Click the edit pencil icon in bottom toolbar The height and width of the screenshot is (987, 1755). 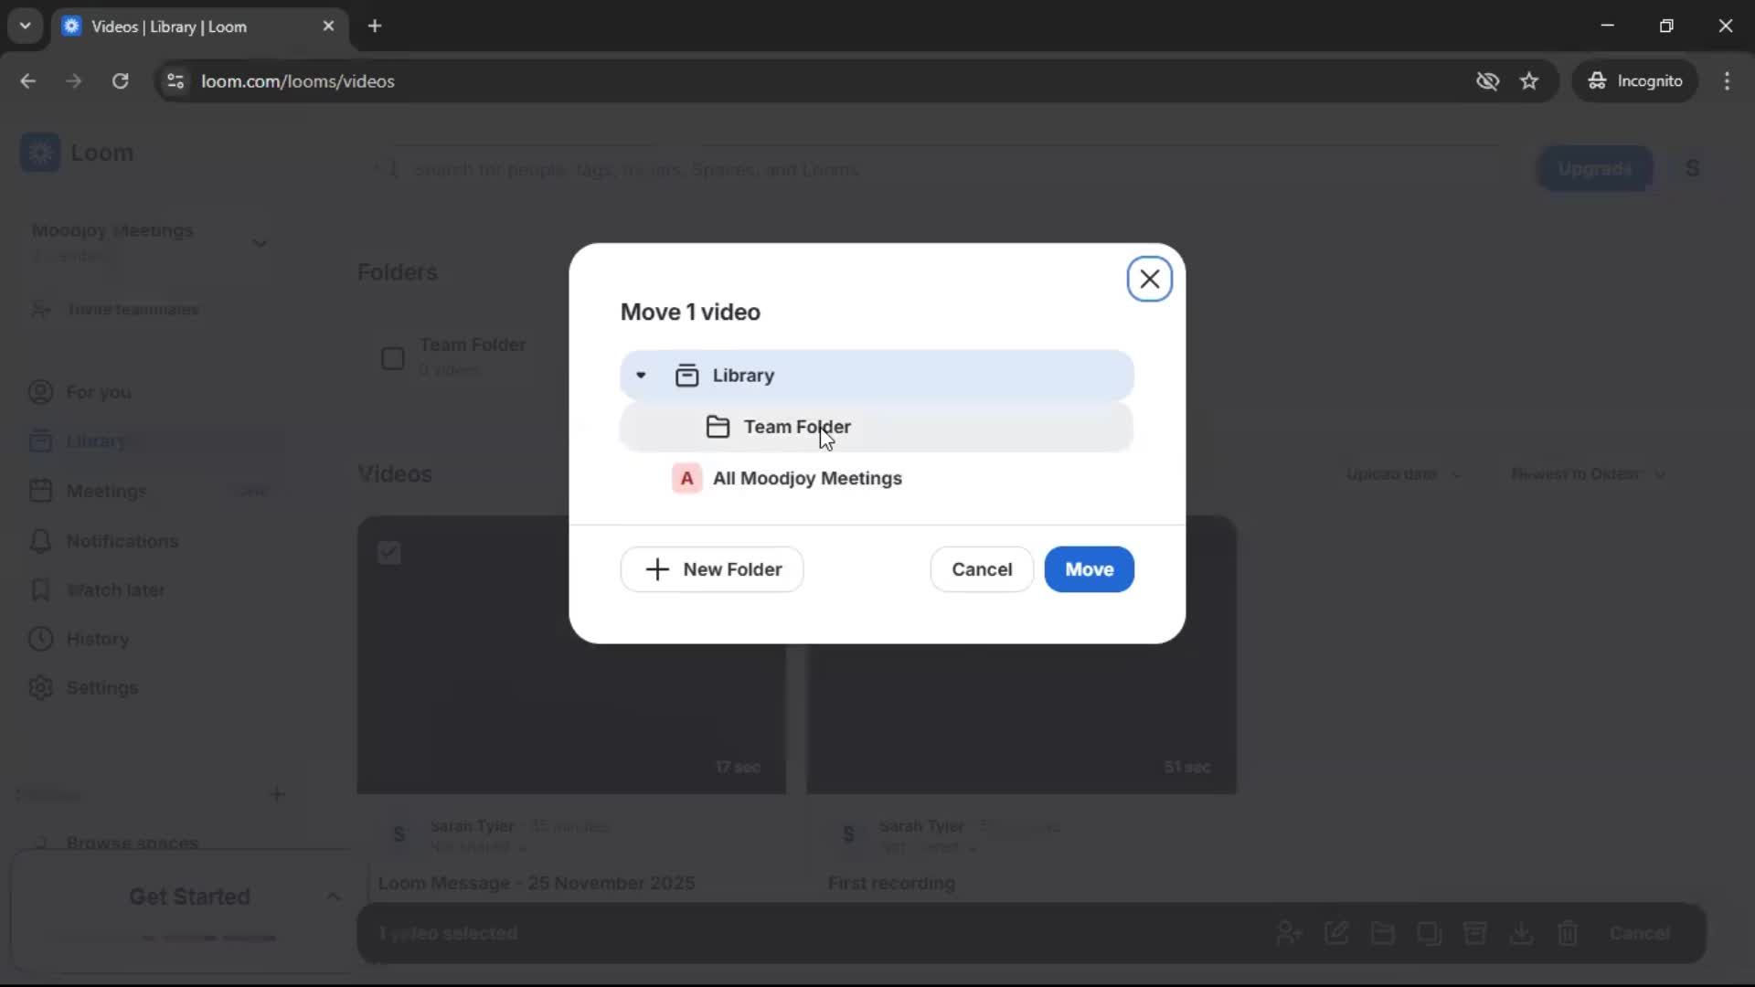1336,933
